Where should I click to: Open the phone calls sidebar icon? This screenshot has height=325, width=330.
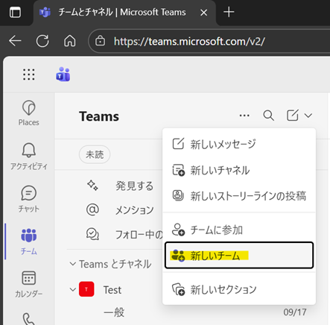point(29,319)
